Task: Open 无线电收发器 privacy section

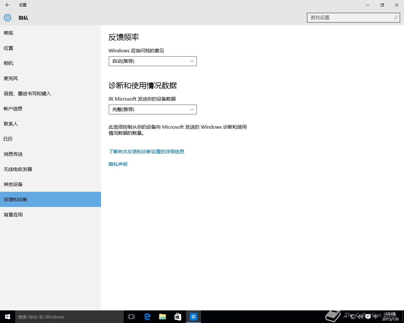Action: coord(50,169)
